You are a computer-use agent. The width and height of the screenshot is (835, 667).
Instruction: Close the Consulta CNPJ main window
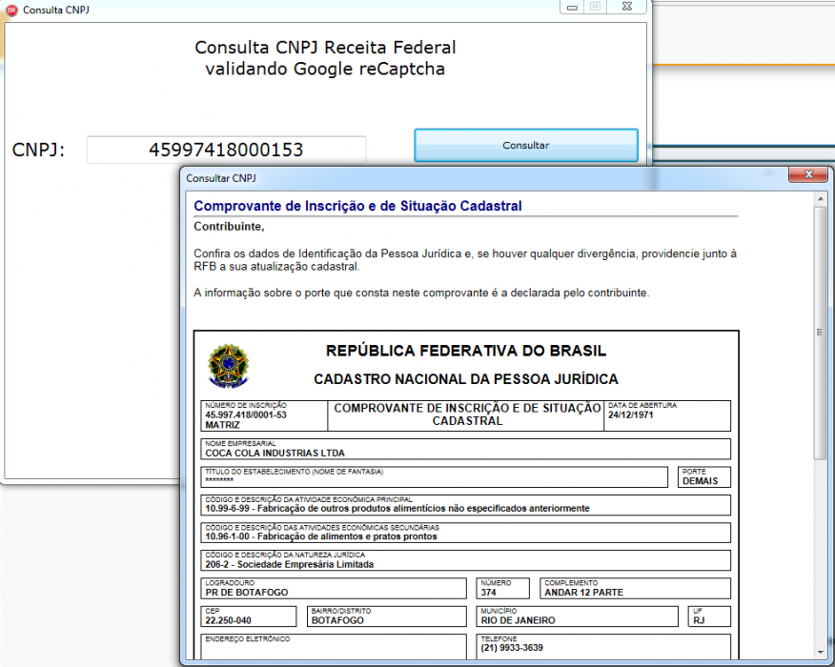click(627, 7)
